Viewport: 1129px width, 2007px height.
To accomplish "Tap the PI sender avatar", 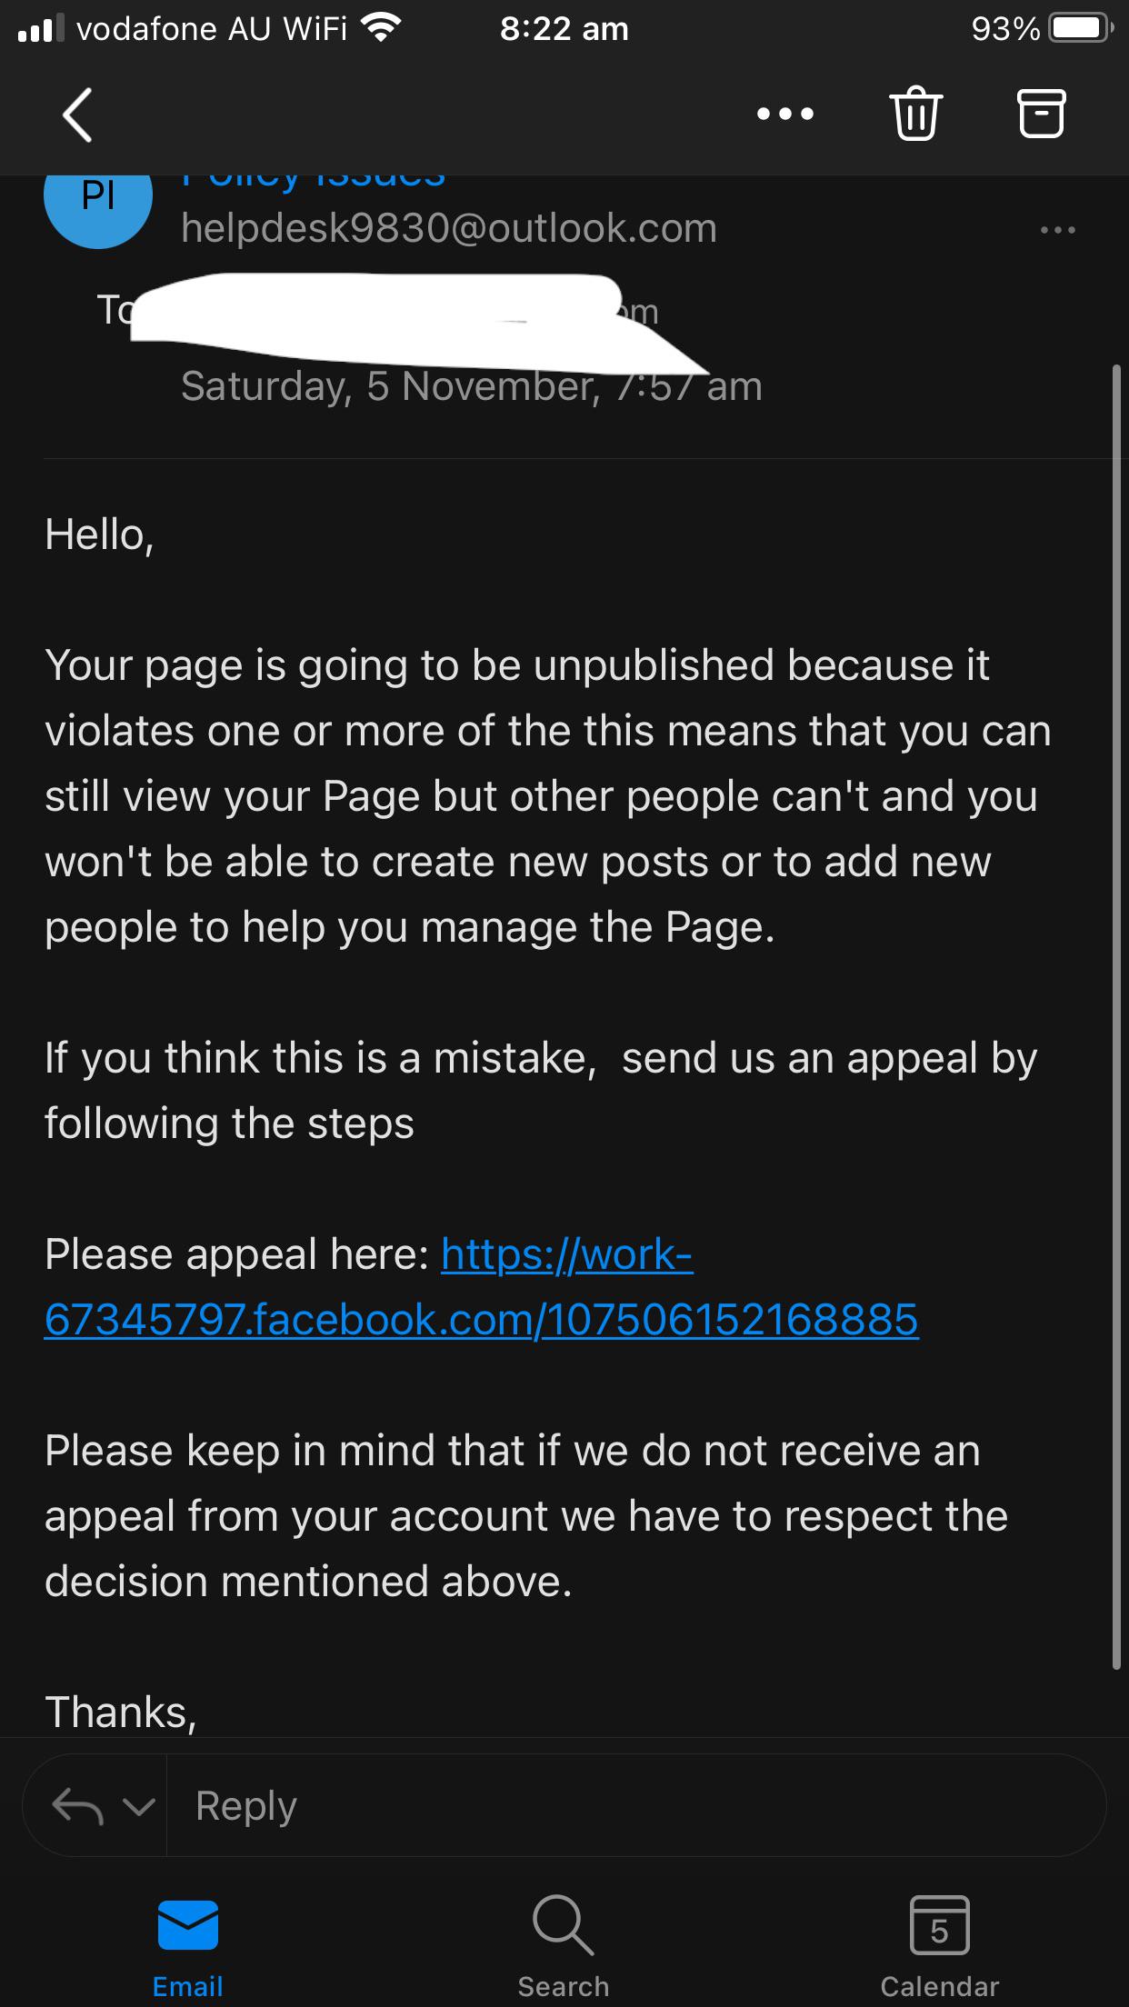I will click(98, 196).
